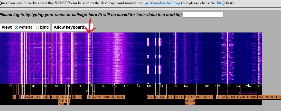Viewport: 281px width, 111px height.
Task: Tune to the GYB London station label
Action: 103,97
